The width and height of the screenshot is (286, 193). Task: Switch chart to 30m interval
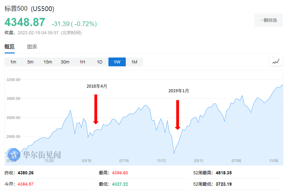(x=65, y=62)
